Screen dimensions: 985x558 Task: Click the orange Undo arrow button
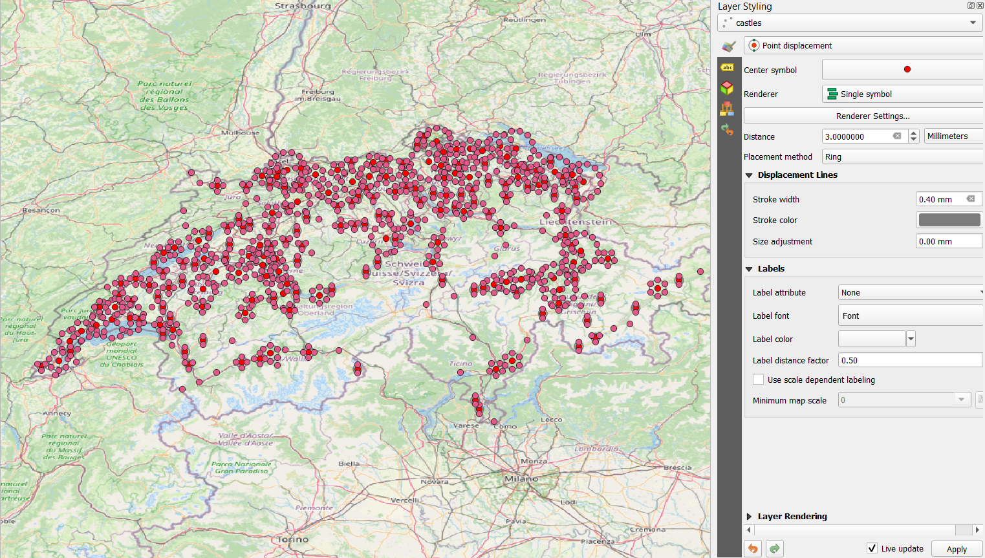pyautogui.click(x=753, y=548)
